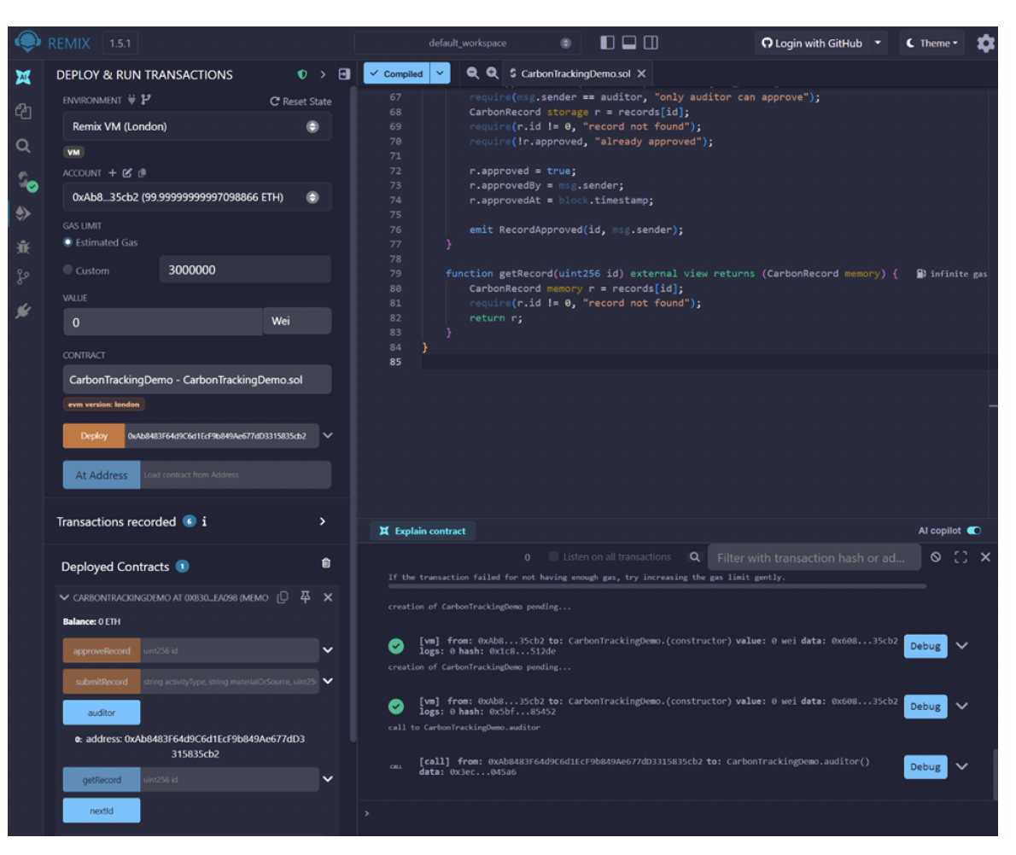
Task: Click the fork environment icon
Action: click(x=146, y=100)
